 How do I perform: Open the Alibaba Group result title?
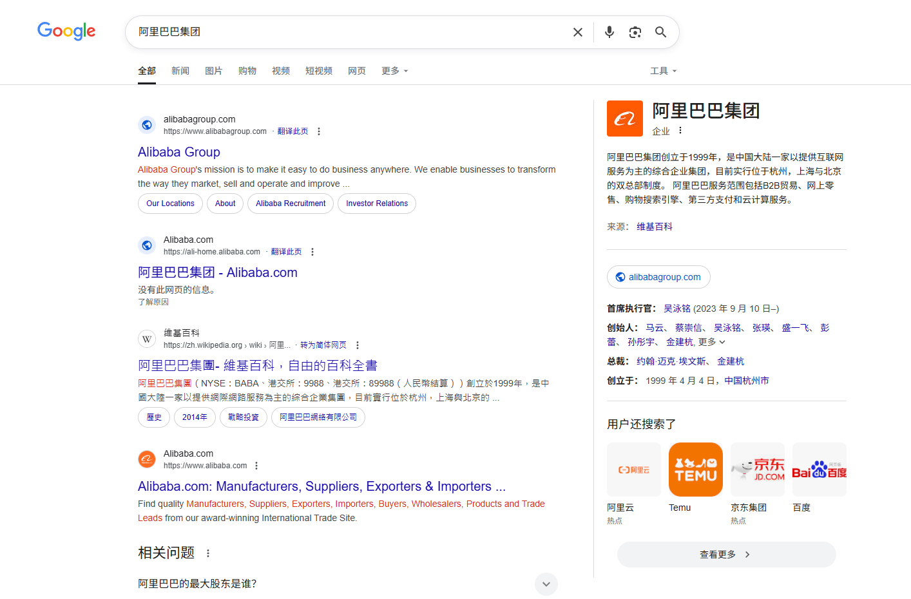tap(179, 152)
